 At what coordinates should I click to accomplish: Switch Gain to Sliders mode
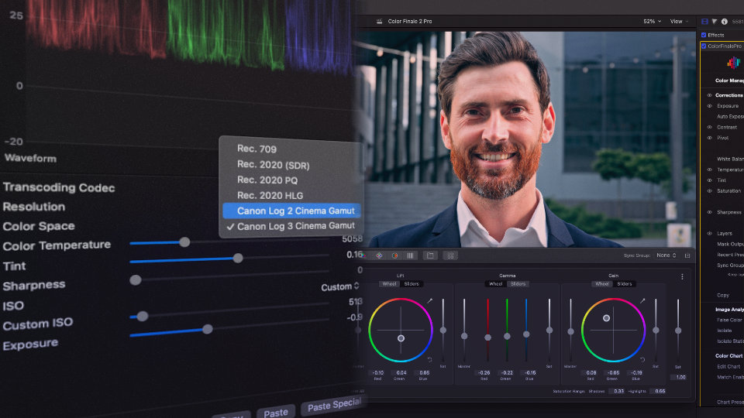[x=625, y=284]
